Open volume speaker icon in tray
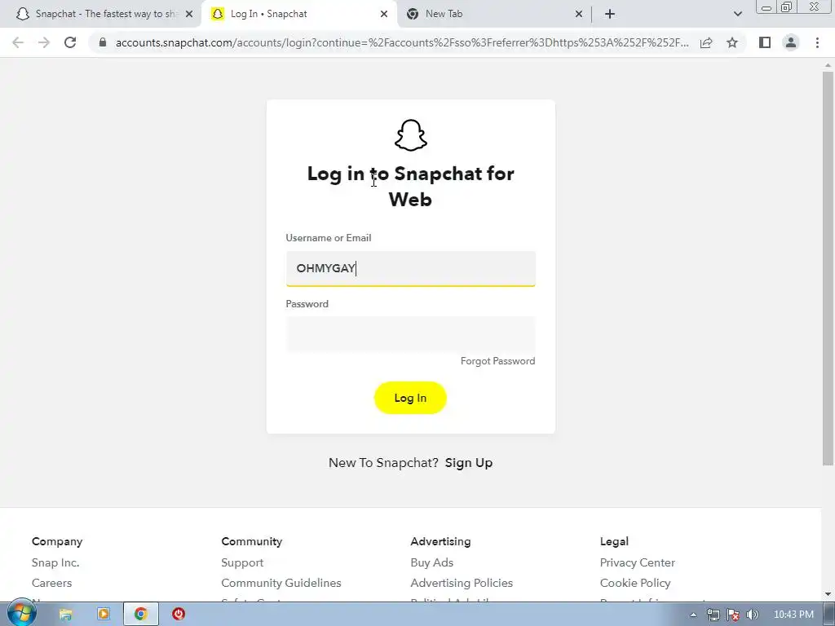Viewport: 835px width, 626px height. (752, 615)
